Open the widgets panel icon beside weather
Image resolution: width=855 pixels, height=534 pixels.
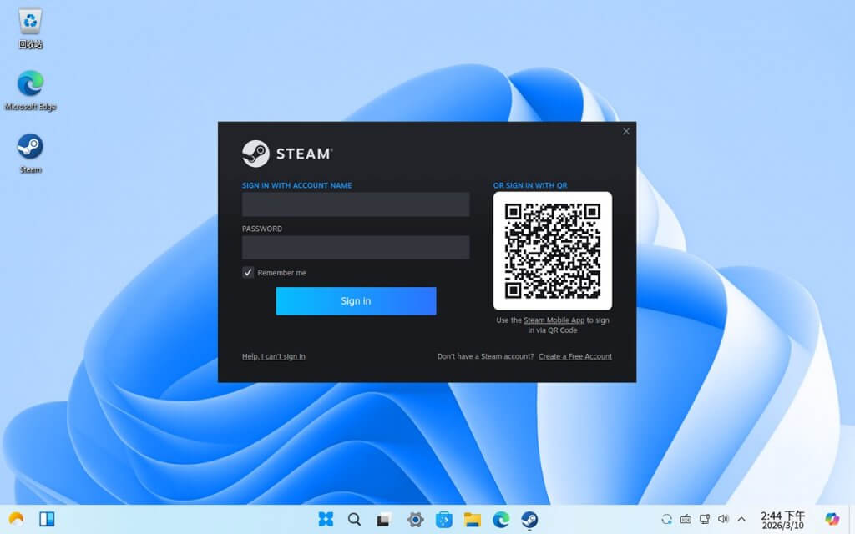tap(47, 519)
